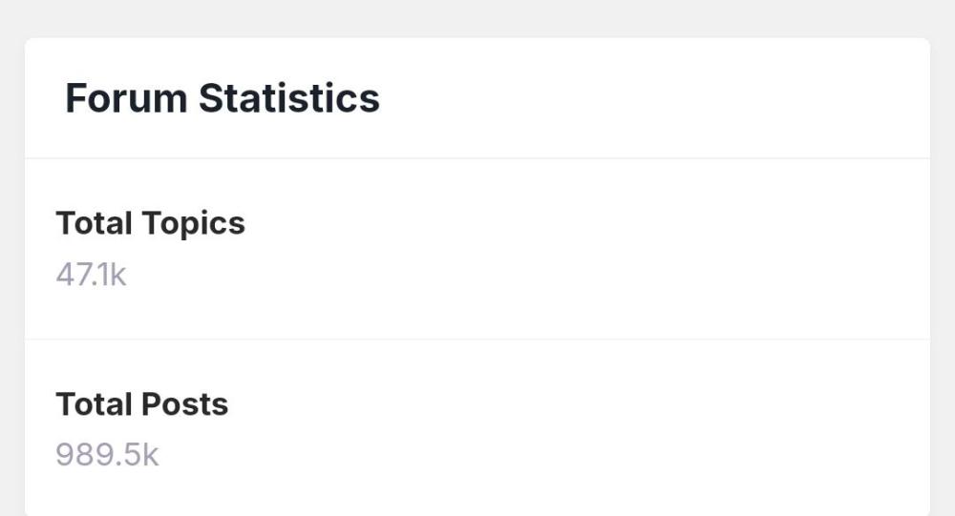Select the Total Topics label
The height and width of the screenshot is (516, 955).
pos(150,223)
